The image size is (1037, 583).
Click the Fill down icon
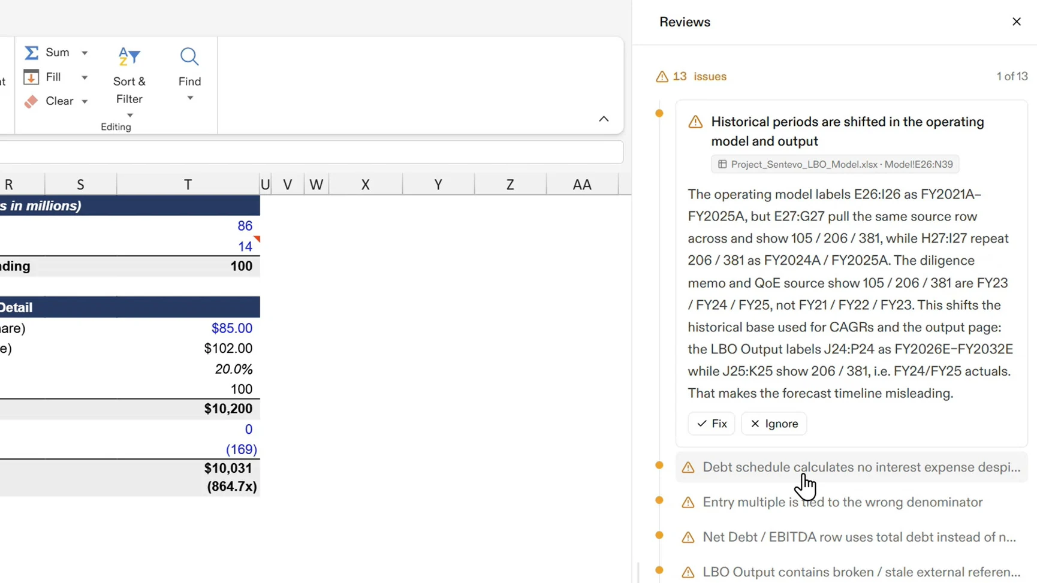click(x=31, y=77)
